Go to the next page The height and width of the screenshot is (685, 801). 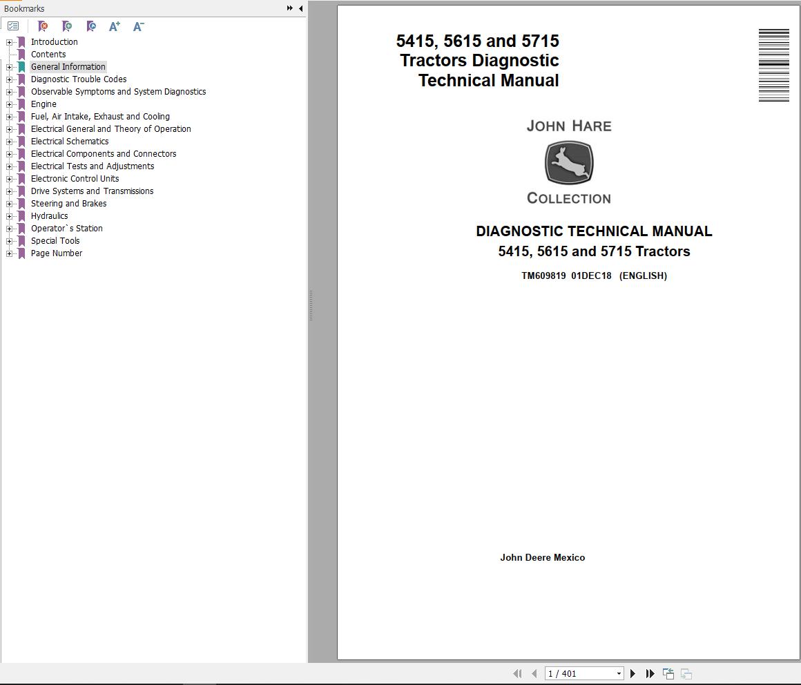(633, 674)
